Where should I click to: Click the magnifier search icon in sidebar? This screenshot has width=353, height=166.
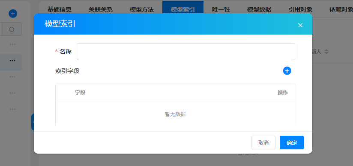point(12,29)
